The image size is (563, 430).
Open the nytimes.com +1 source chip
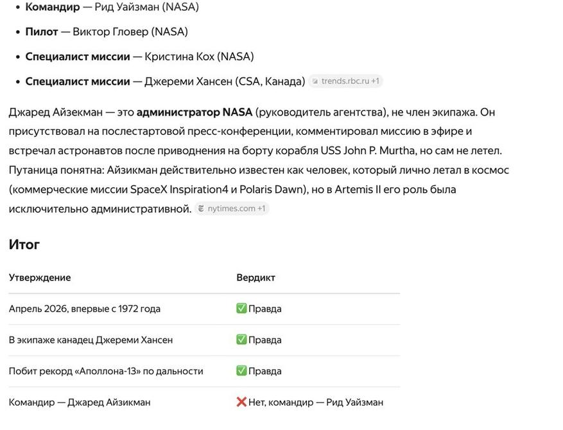pos(232,209)
